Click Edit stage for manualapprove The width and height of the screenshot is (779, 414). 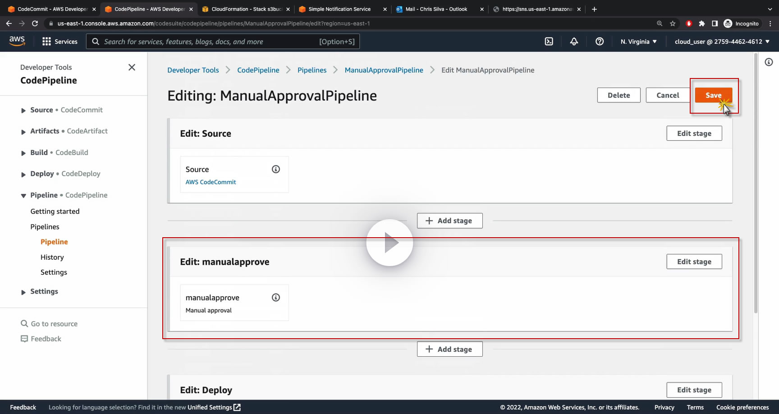(694, 262)
